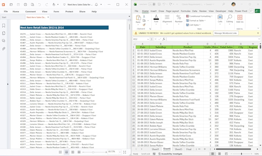Screen dimensions: 262x156
Task: Click the Excel Share button
Action: pos(257,11)
